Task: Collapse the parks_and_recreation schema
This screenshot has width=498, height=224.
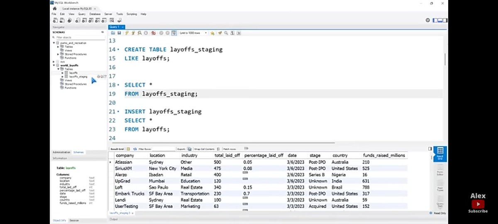Action: pos(54,43)
